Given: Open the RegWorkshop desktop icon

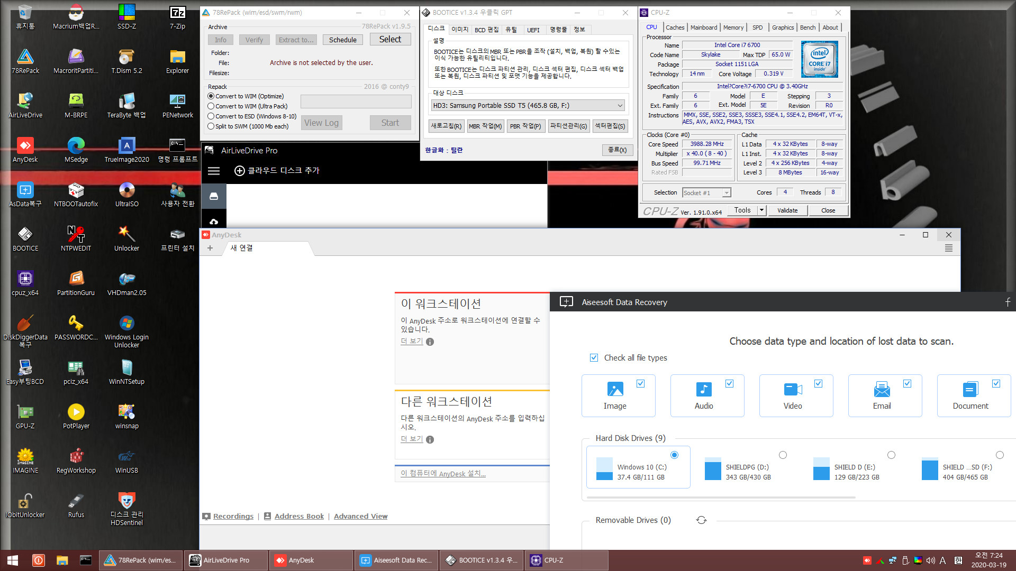Looking at the screenshot, I should (76, 461).
